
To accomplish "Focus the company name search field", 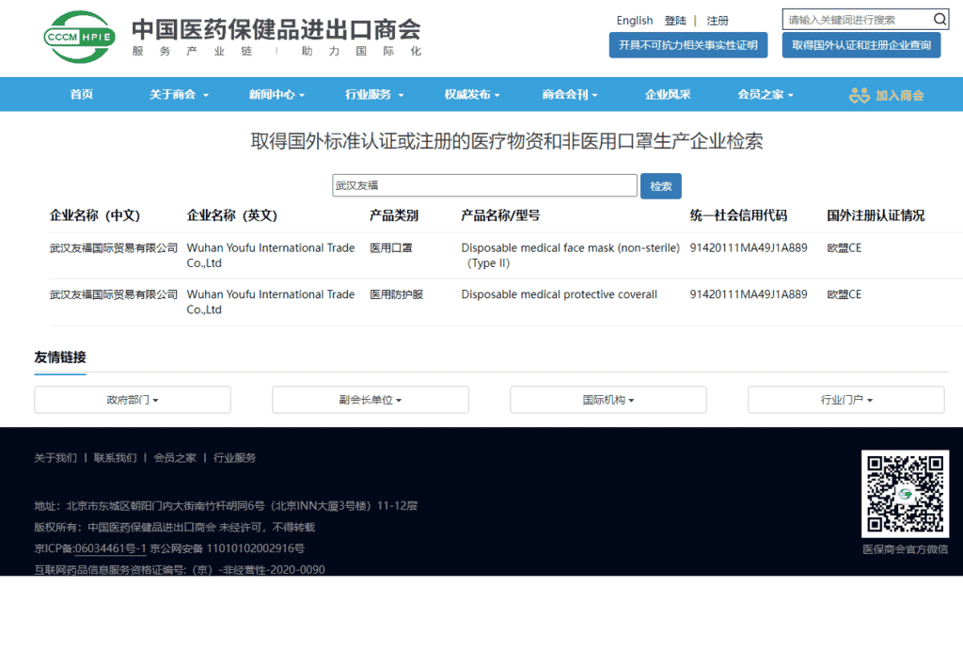I will (484, 186).
